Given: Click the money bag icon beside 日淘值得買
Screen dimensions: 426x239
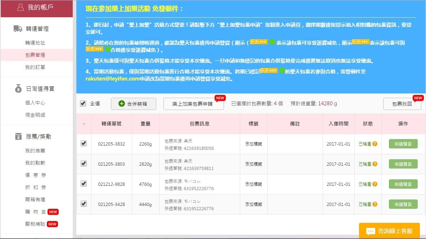Looking at the screenshot, I should pos(18,88).
